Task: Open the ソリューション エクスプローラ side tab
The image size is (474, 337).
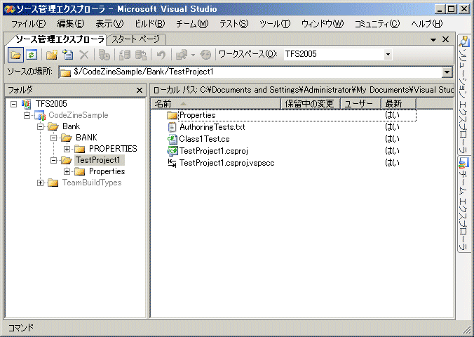Action: coord(463,95)
